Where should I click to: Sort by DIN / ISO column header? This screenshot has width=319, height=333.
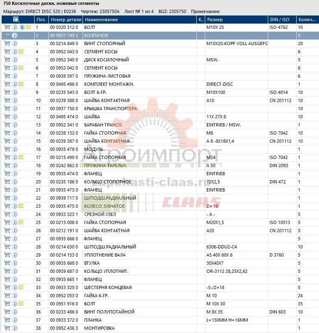click(282, 20)
